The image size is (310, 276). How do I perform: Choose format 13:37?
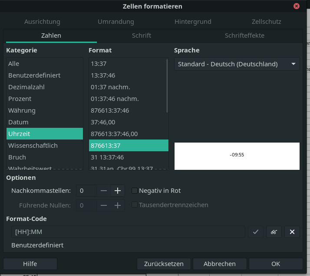point(128,64)
